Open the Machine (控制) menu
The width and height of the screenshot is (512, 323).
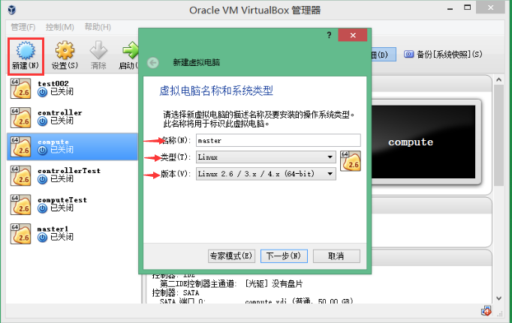click(60, 27)
